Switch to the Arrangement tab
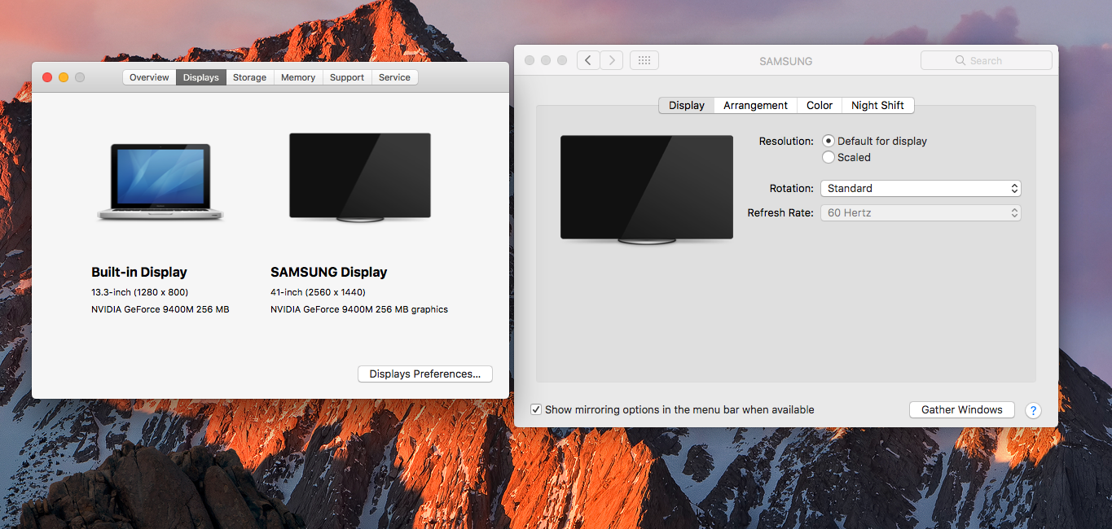Viewport: 1112px width, 529px height. click(755, 105)
